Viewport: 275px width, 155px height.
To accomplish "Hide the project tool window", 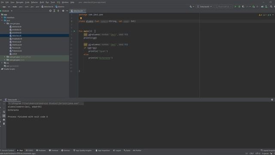I will coord(67,11).
